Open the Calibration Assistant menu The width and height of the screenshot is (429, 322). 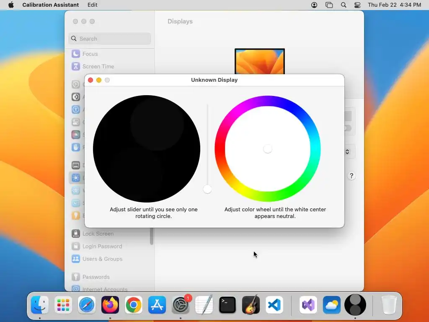[51, 5]
